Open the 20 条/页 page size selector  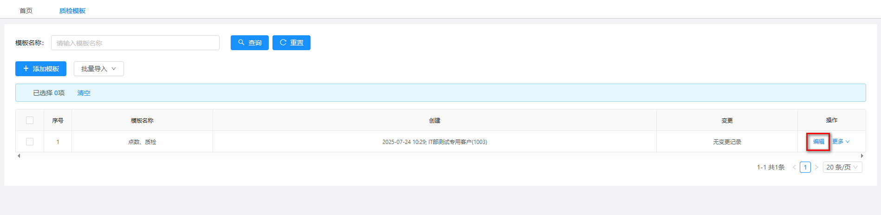842,167
